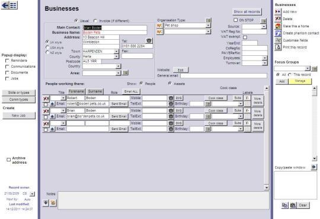Enable the Reminders popup checkbox

(7, 61)
